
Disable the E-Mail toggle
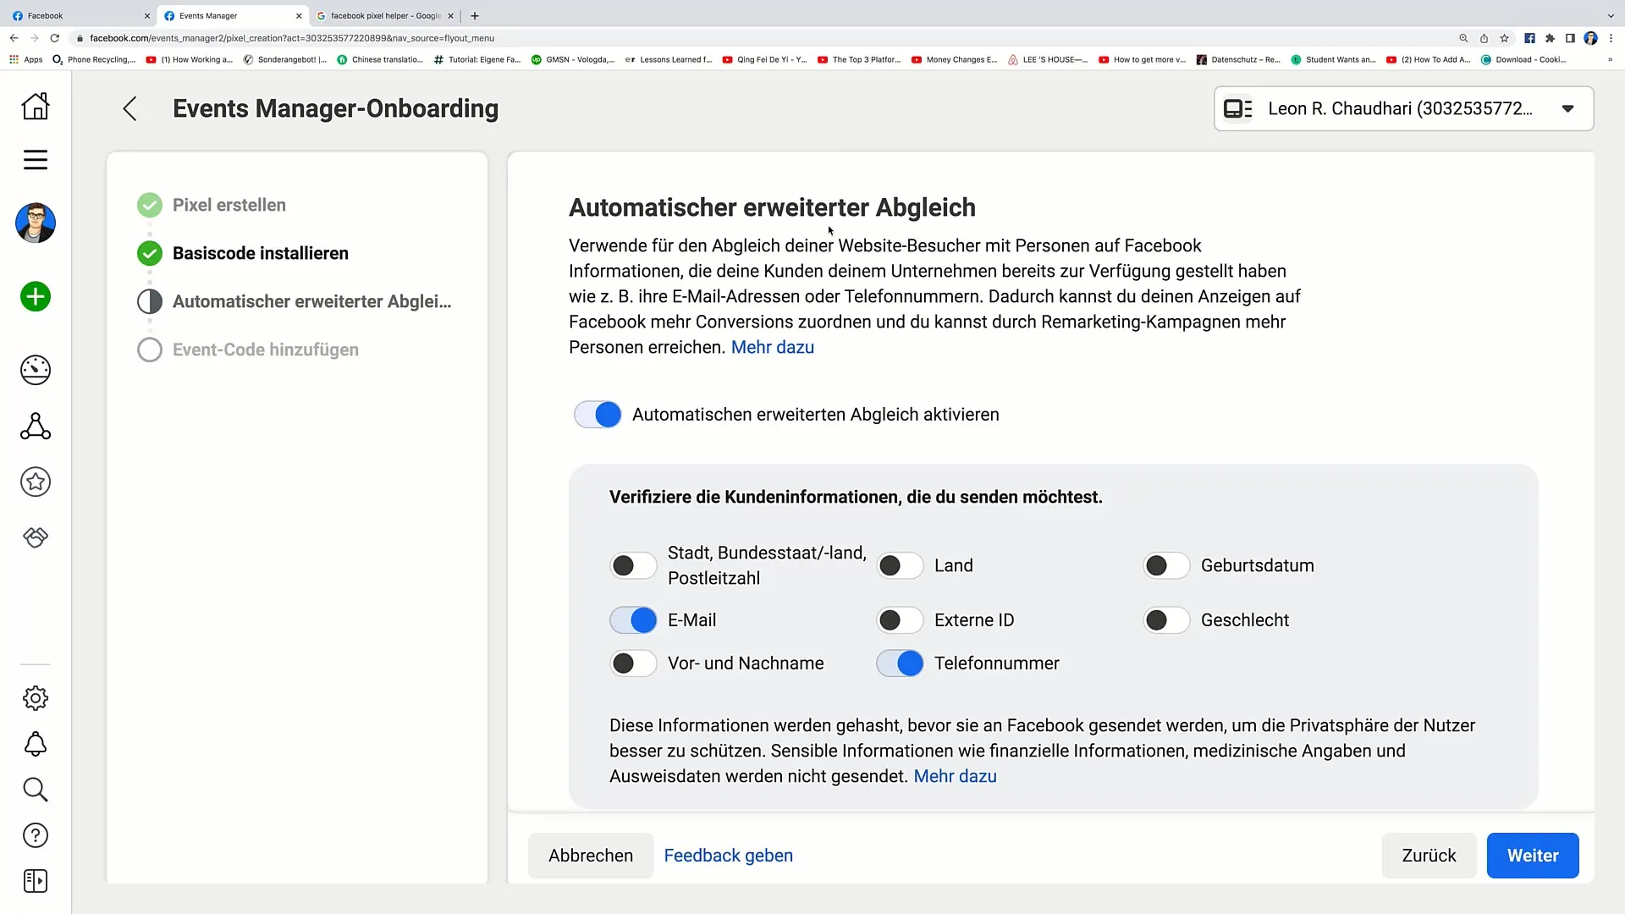pos(633,620)
